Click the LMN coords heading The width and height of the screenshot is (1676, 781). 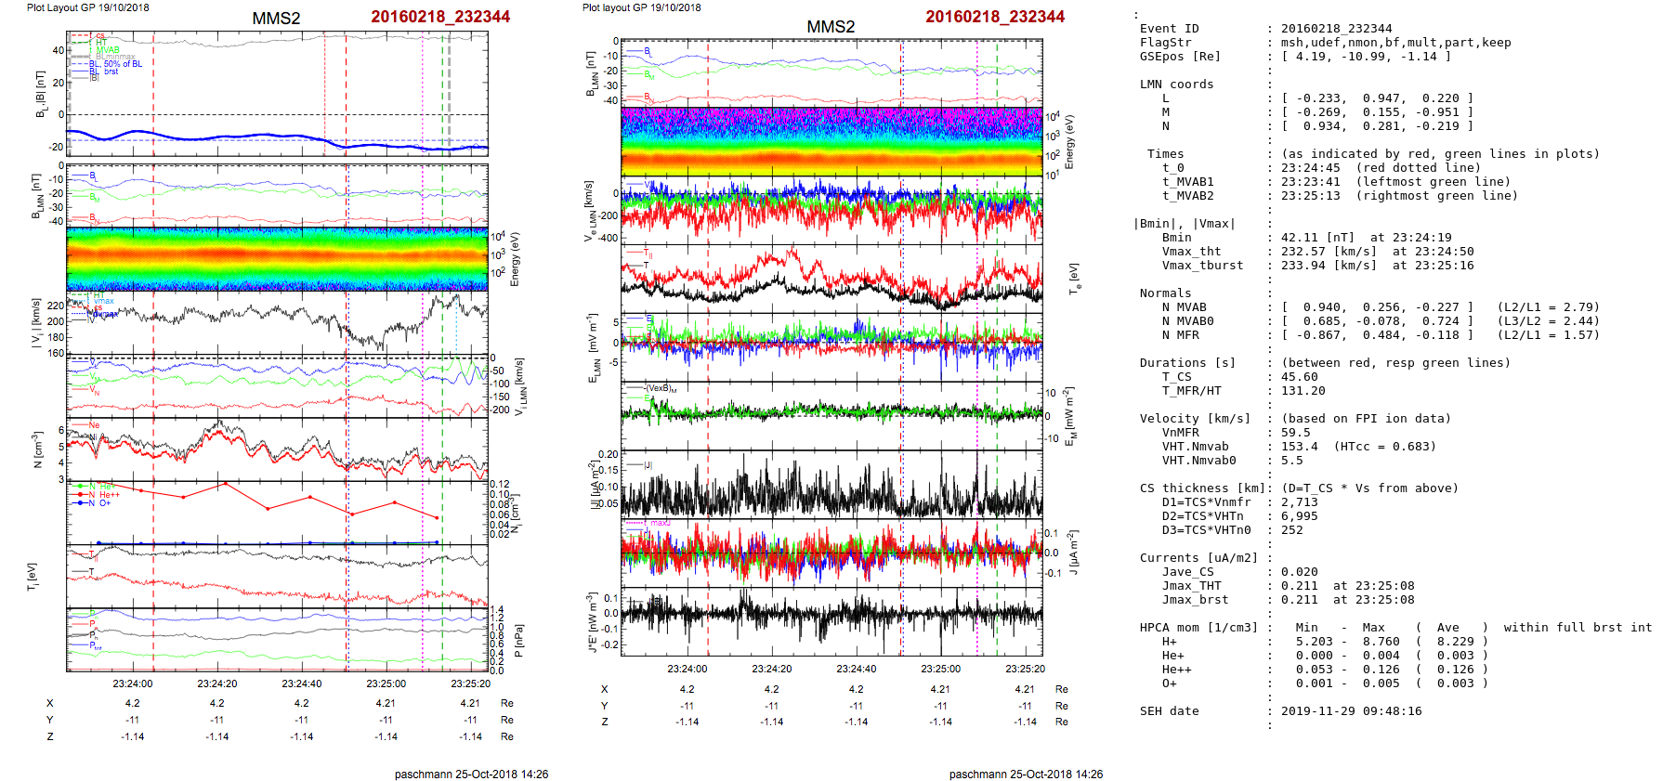(1176, 85)
